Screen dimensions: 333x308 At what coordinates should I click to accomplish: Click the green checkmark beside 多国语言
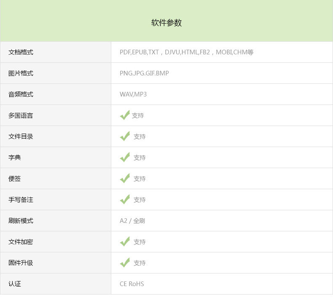[124, 115]
